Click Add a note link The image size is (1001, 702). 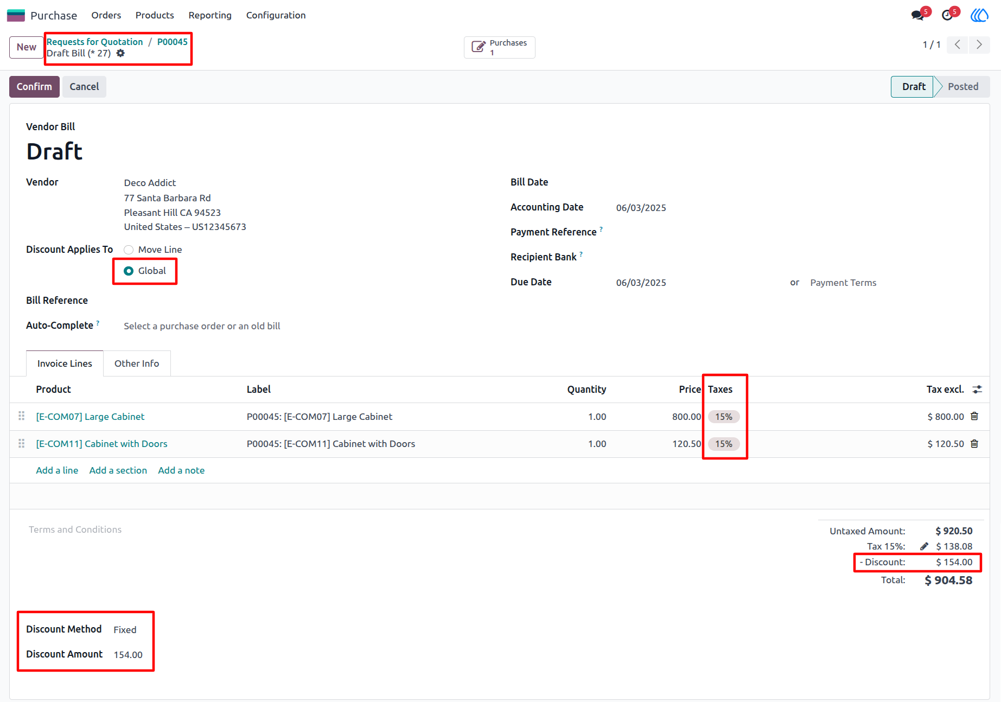(x=181, y=470)
